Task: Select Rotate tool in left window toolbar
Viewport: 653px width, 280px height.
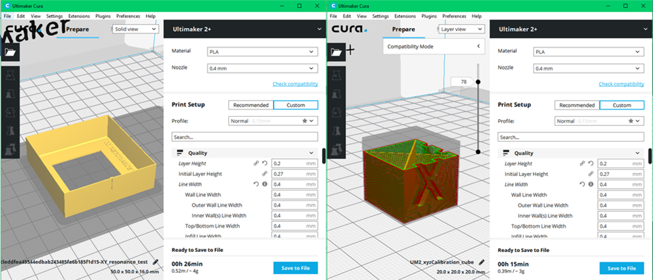Action: point(10,113)
